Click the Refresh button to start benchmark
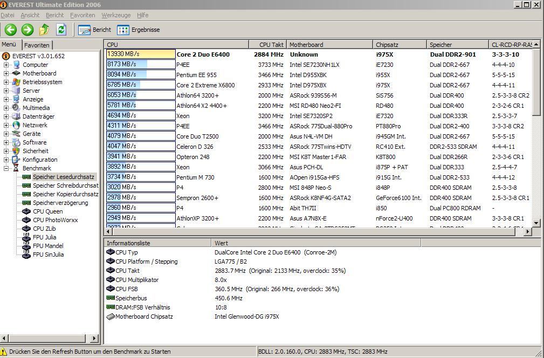The height and width of the screenshot is (358, 544). click(61, 30)
